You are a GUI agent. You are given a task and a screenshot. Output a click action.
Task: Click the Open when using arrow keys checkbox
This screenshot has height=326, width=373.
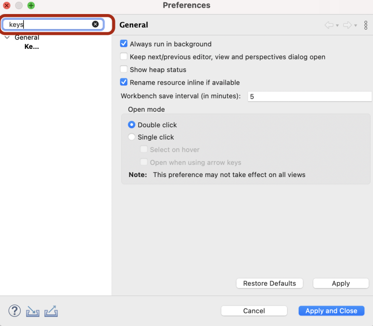tap(144, 162)
